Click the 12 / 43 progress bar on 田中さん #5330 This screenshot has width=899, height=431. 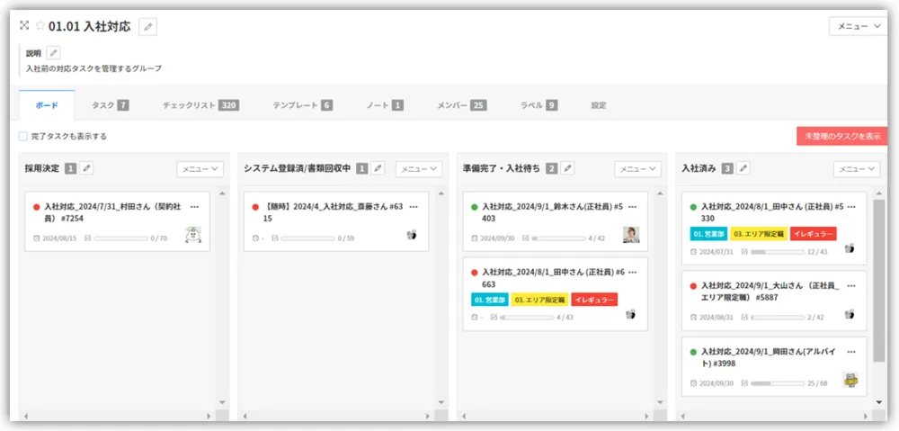pos(779,251)
